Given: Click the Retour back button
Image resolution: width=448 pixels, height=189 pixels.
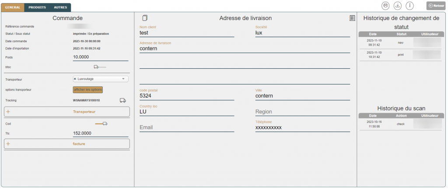Looking at the screenshot, I should tap(436, 6).
